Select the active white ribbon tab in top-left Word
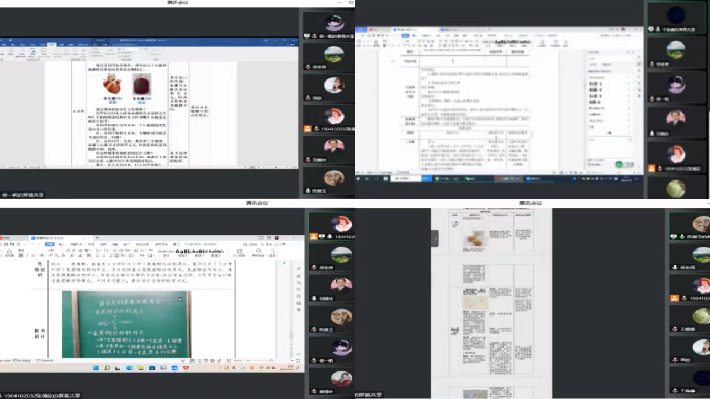The width and height of the screenshot is (710, 399). pos(52,45)
